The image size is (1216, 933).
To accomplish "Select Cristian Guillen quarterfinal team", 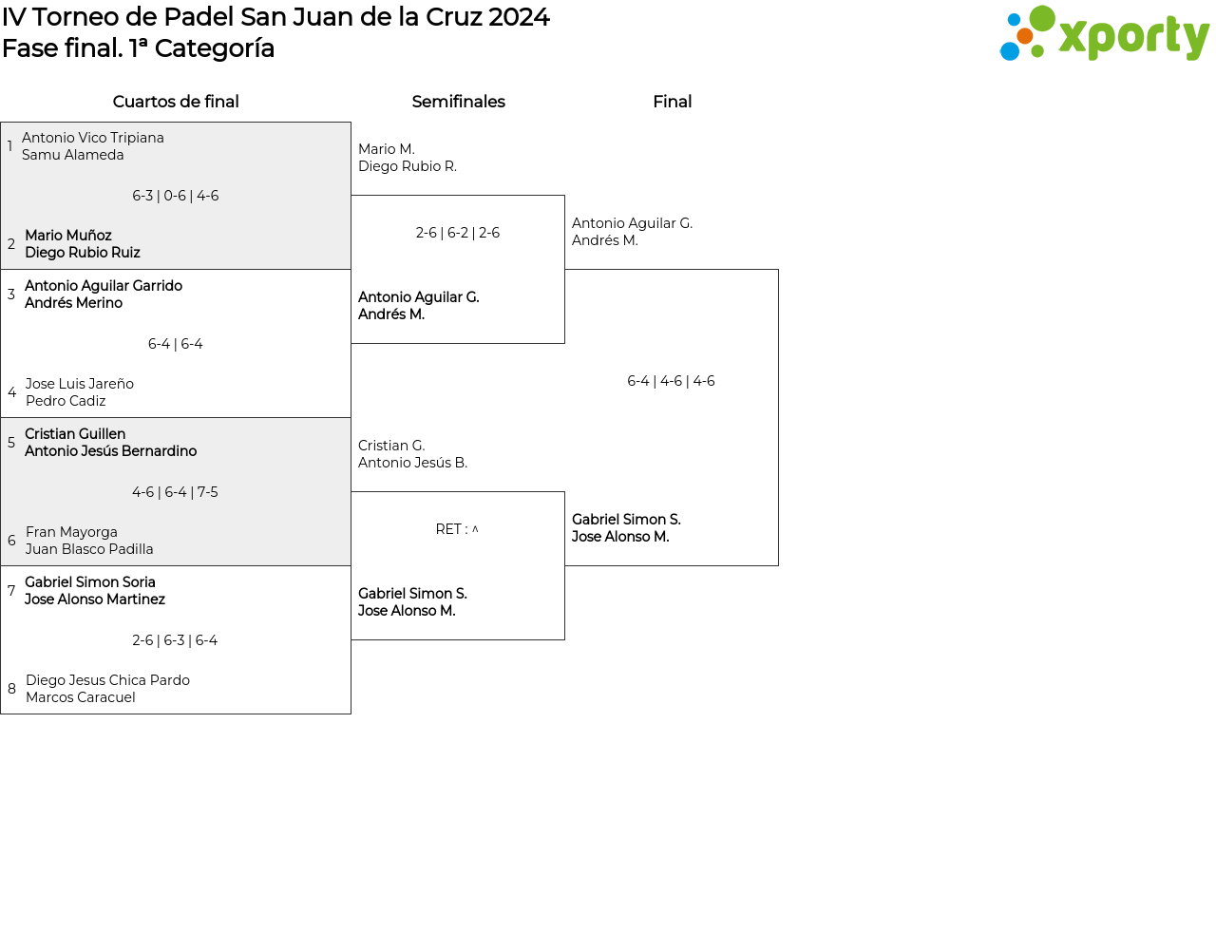I will coord(111,443).
